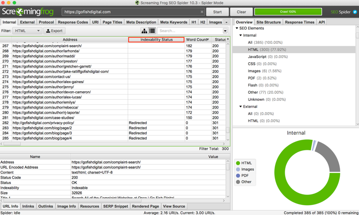359x215 pixels.
Task: Click the Screaming Frog logo
Action: (x=28, y=12)
